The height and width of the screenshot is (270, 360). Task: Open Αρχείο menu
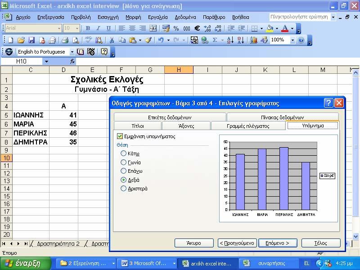coord(23,17)
